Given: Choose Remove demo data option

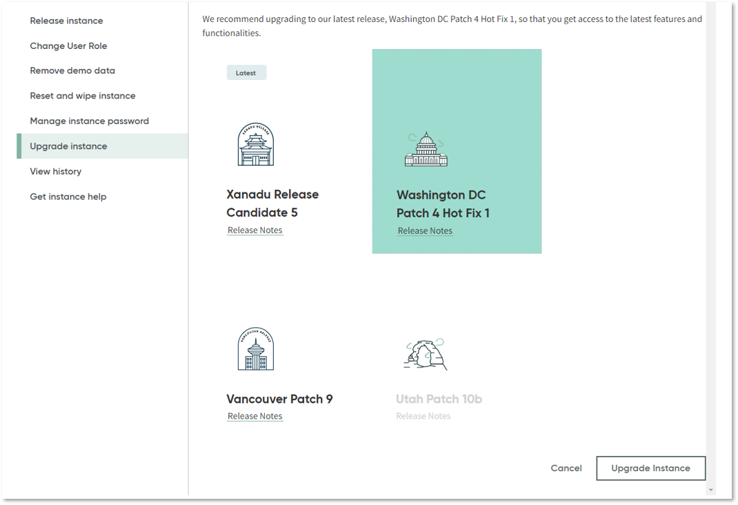Looking at the screenshot, I should pos(72,70).
